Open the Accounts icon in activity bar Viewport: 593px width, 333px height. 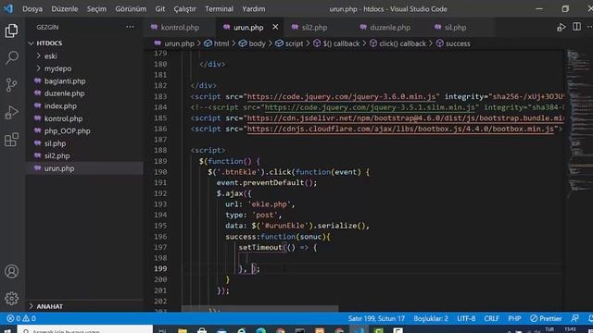pos(11,271)
